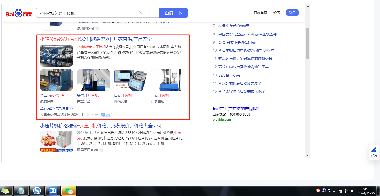Click the 咨询热线：400-800-8888 text
Viewport: 380px width, 196px height.
pos(231,115)
